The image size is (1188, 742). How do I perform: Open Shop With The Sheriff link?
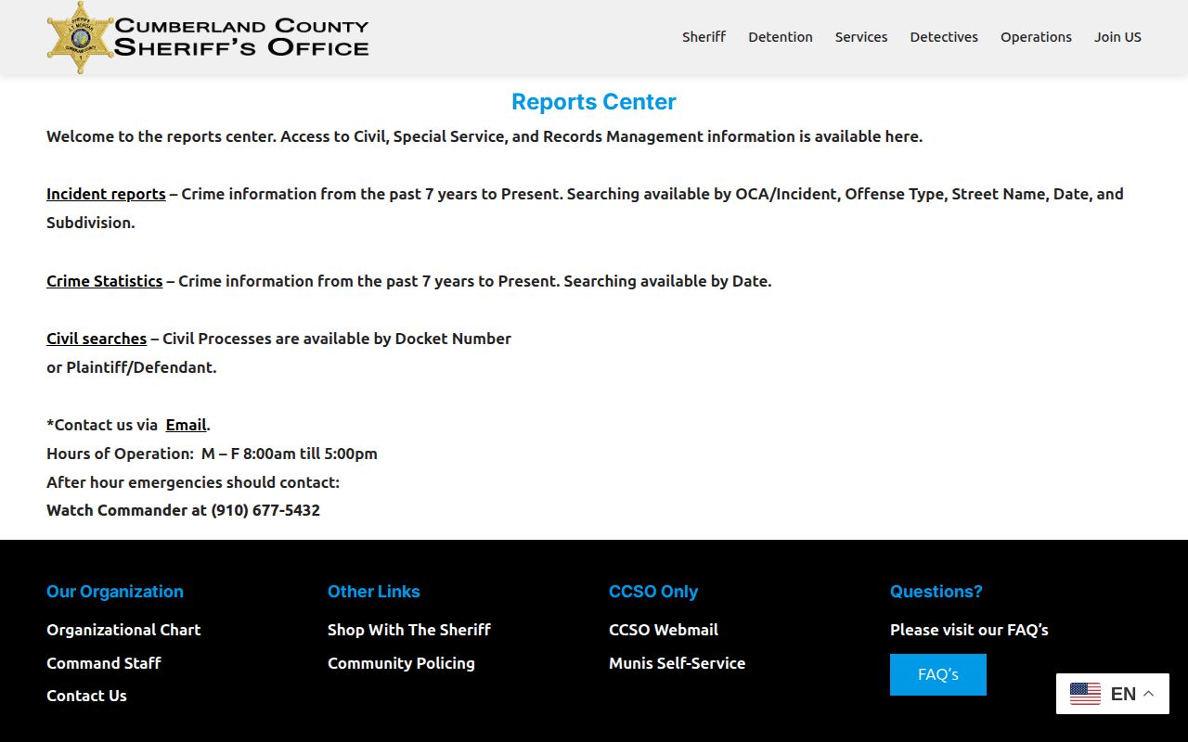[x=409, y=630]
